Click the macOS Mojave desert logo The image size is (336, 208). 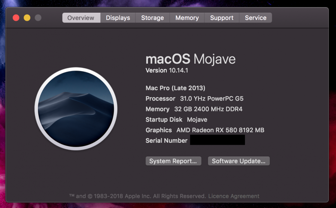point(76,109)
